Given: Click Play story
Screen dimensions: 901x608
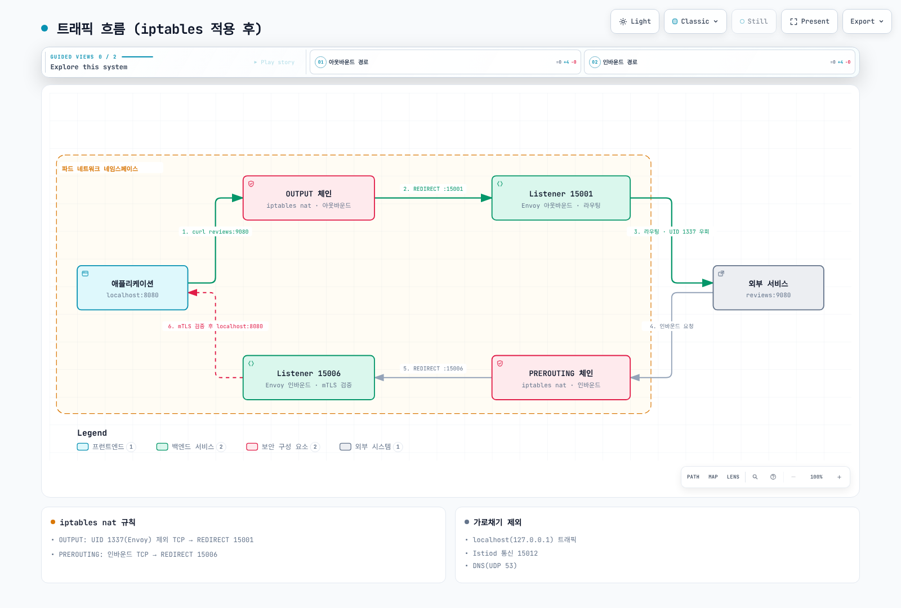Looking at the screenshot, I should pos(274,62).
